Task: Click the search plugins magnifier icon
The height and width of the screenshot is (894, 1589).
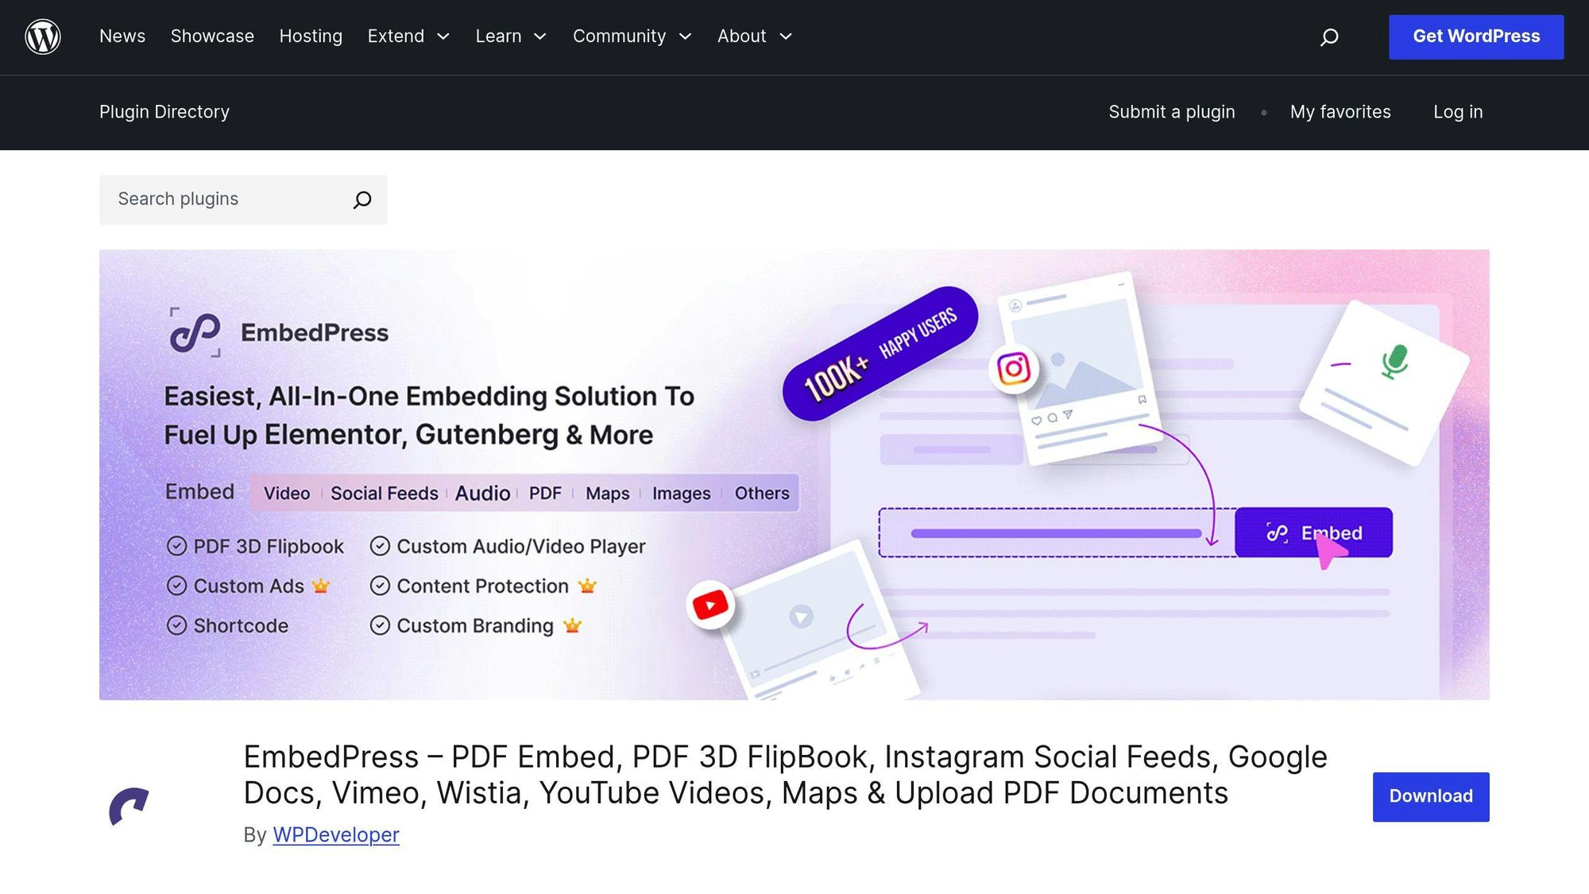Action: pyautogui.click(x=362, y=199)
